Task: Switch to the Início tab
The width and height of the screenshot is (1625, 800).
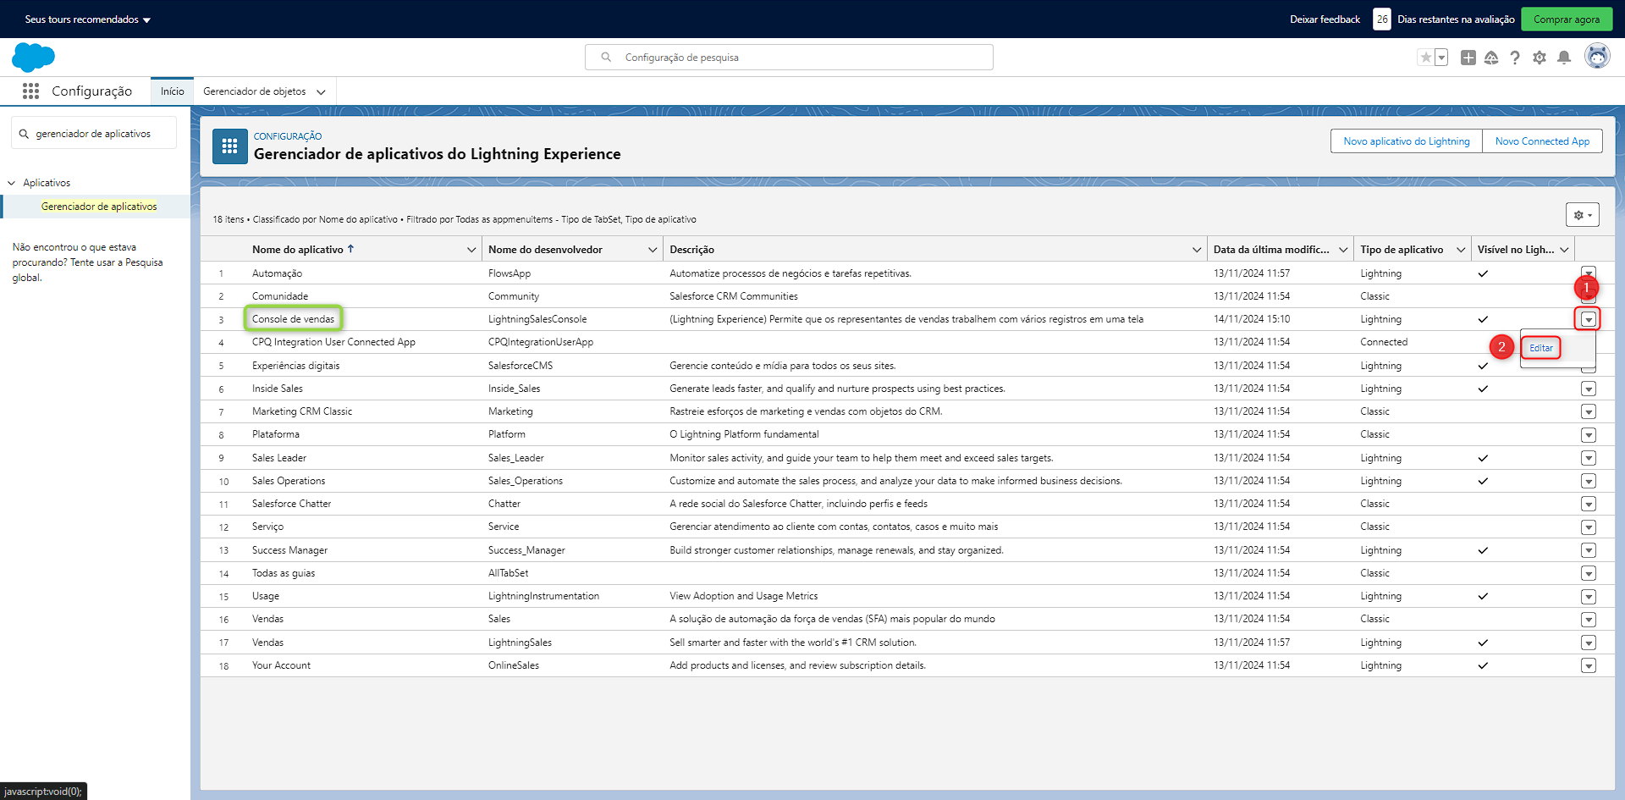Action: coord(173,91)
